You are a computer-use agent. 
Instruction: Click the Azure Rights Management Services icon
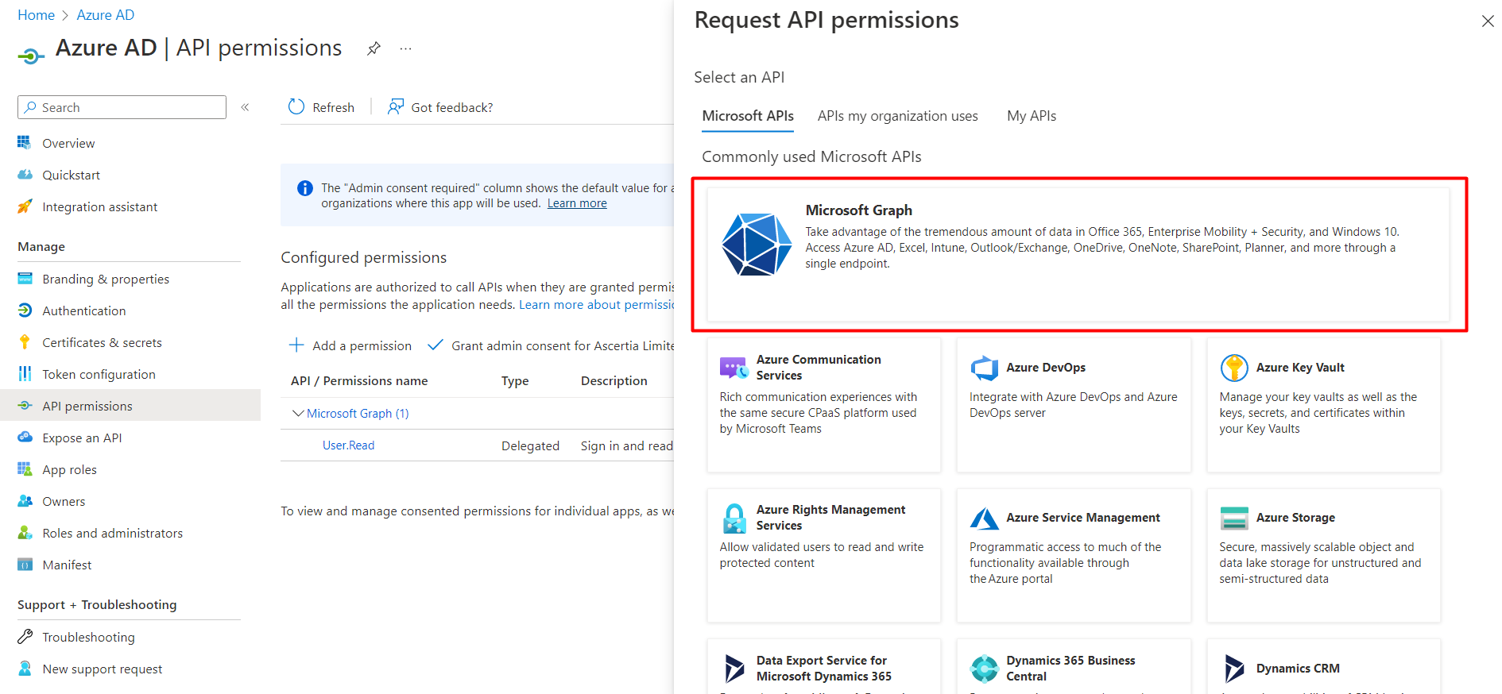734,518
